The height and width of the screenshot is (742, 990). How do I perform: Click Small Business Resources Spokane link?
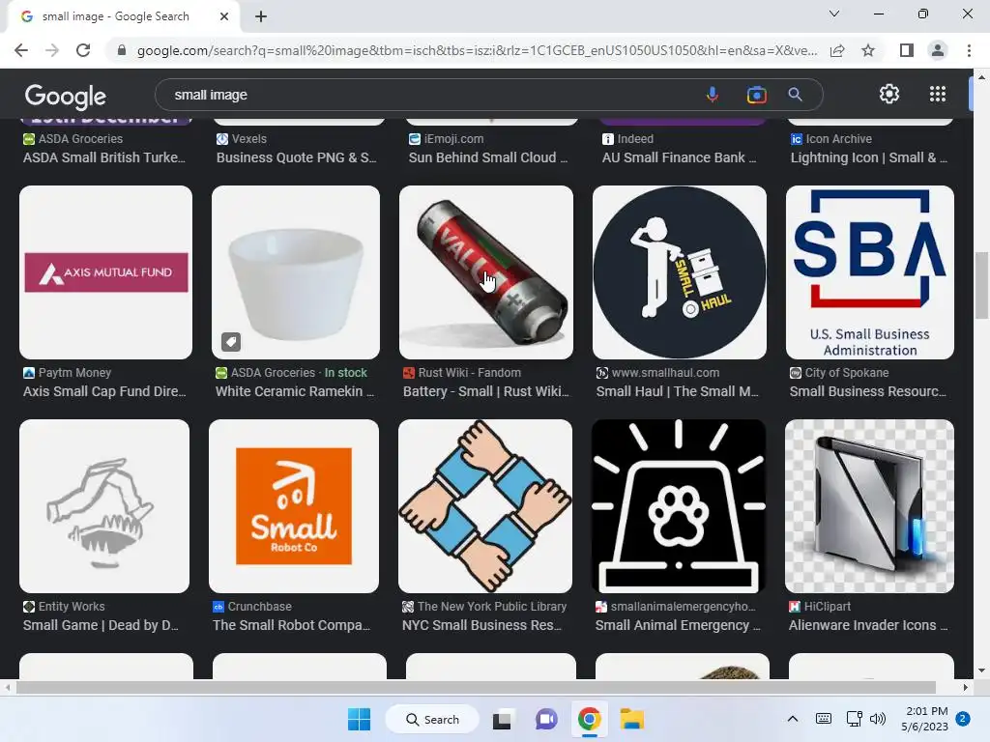868,392
